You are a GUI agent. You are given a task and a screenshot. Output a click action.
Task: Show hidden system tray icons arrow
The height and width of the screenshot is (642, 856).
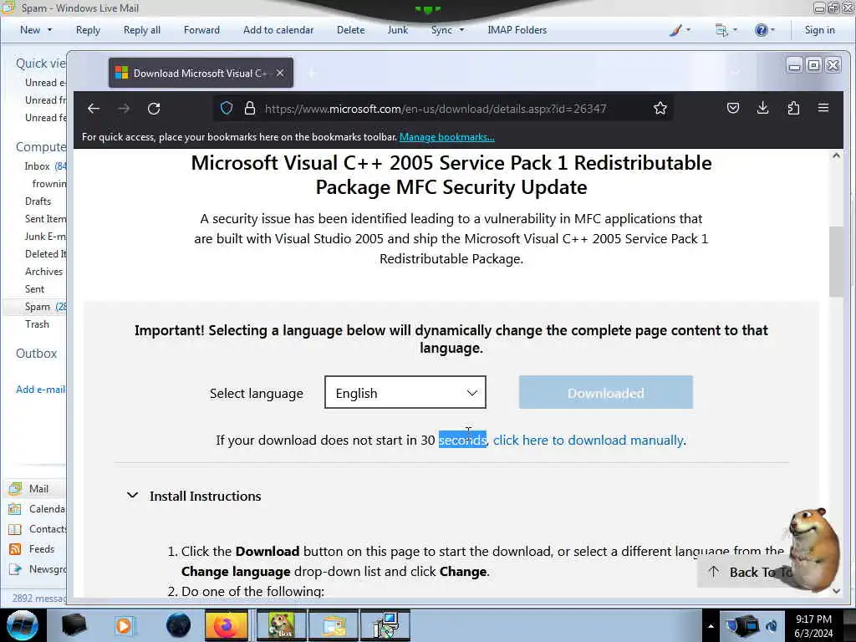pyautogui.click(x=711, y=626)
